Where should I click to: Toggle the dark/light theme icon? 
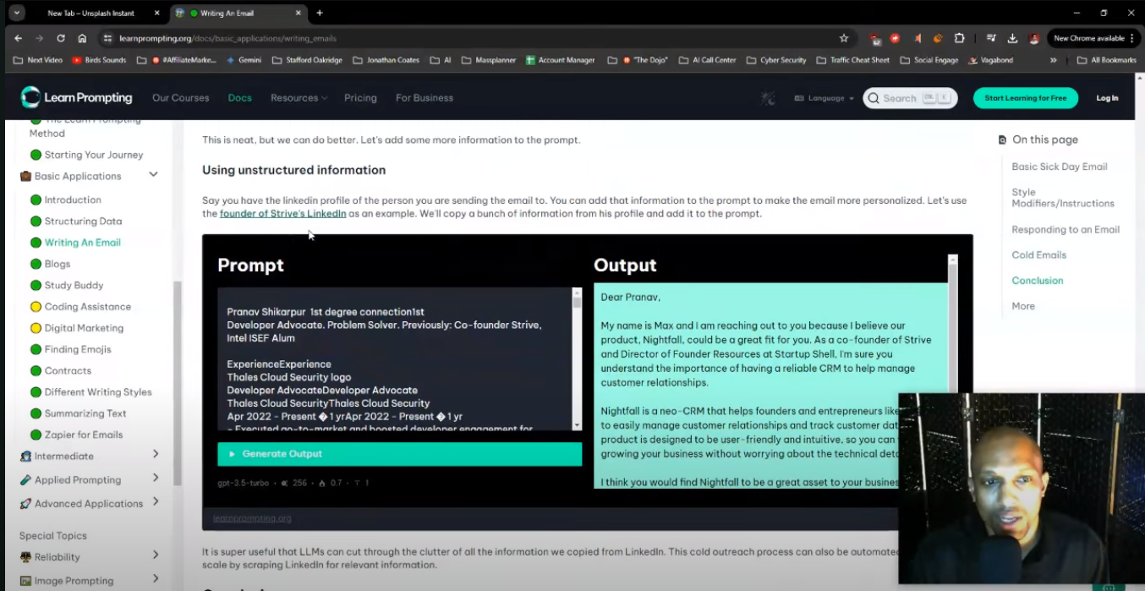(768, 98)
